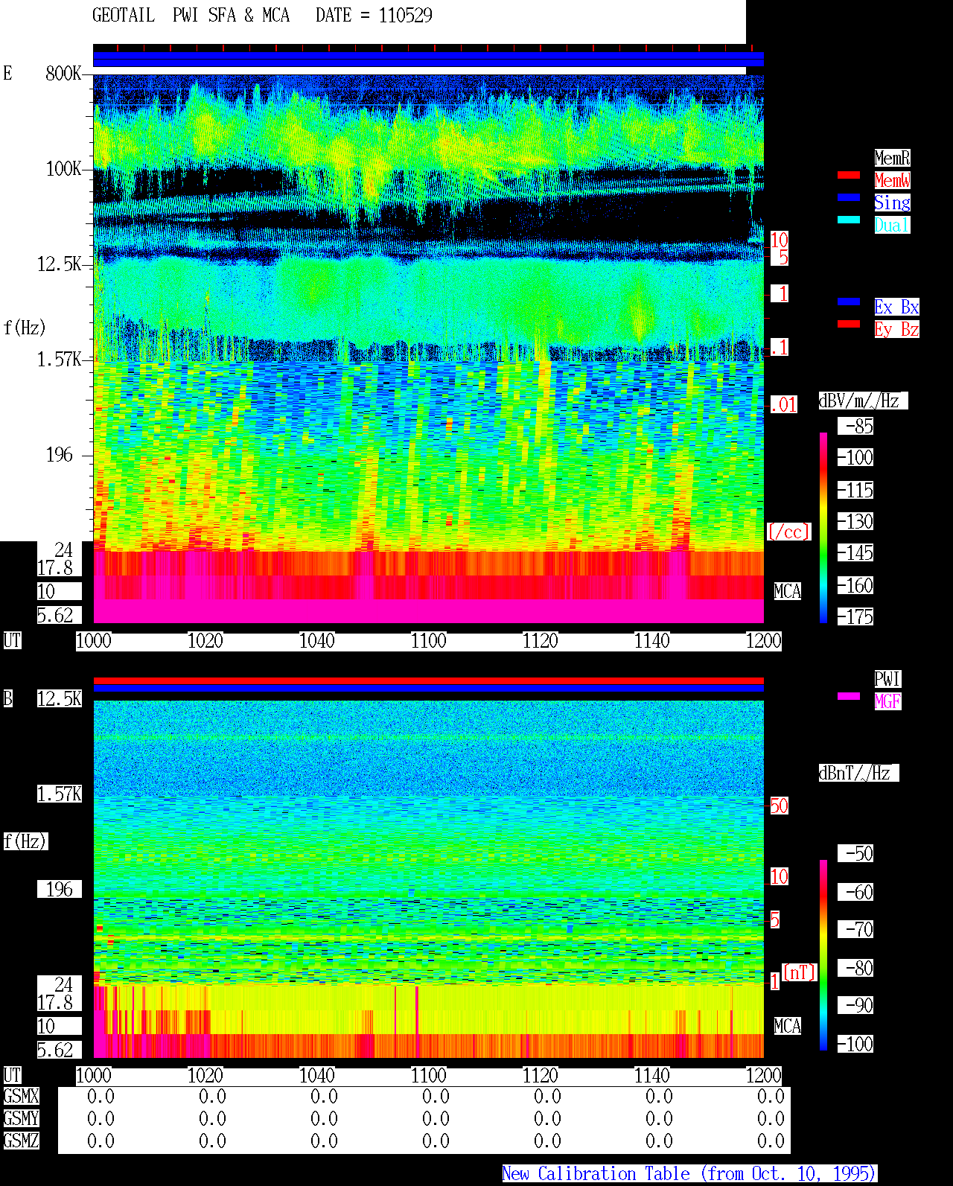Click the red Ey Bz swatch
Image resolution: width=953 pixels, height=1186 pixels.
click(x=849, y=324)
